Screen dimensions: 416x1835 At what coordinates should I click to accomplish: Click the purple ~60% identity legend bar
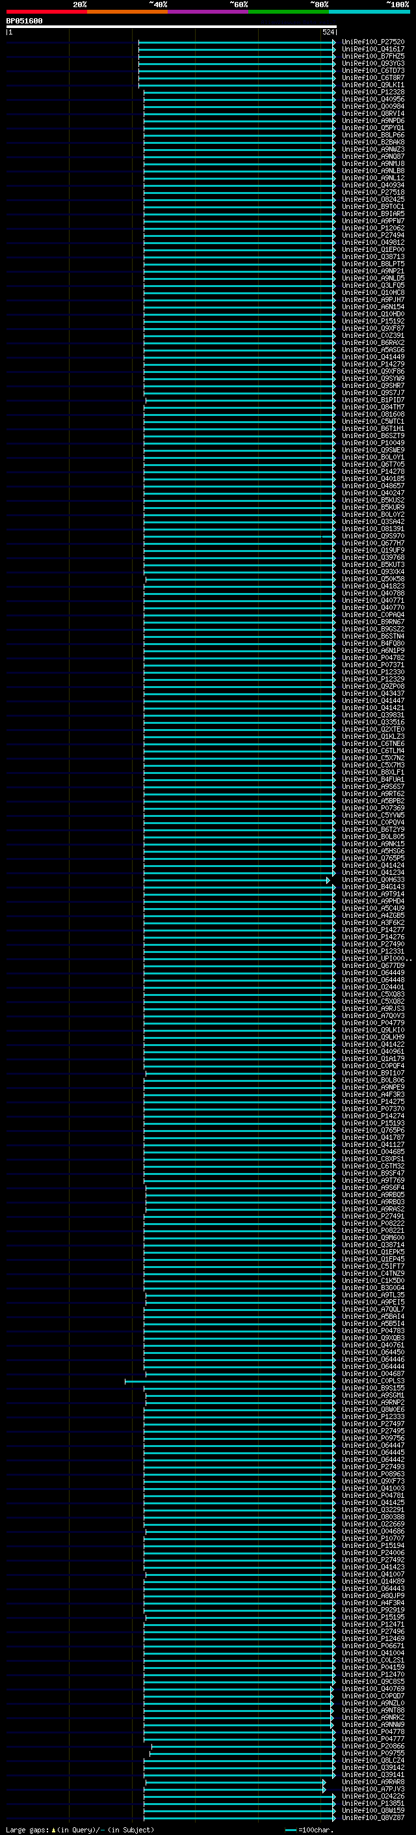pos(209,12)
